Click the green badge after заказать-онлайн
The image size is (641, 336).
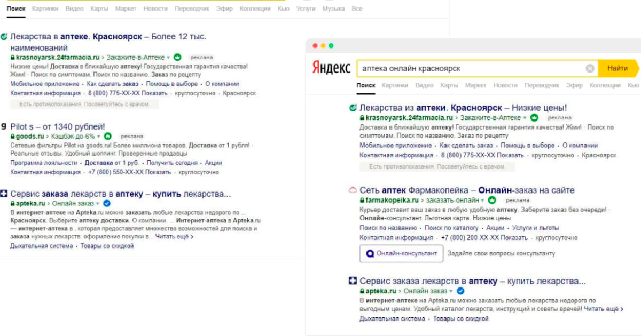pyautogui.click(x=492, y=200)
